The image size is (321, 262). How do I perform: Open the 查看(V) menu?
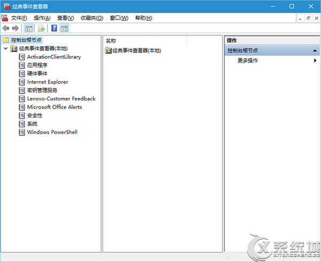point(65,18)
